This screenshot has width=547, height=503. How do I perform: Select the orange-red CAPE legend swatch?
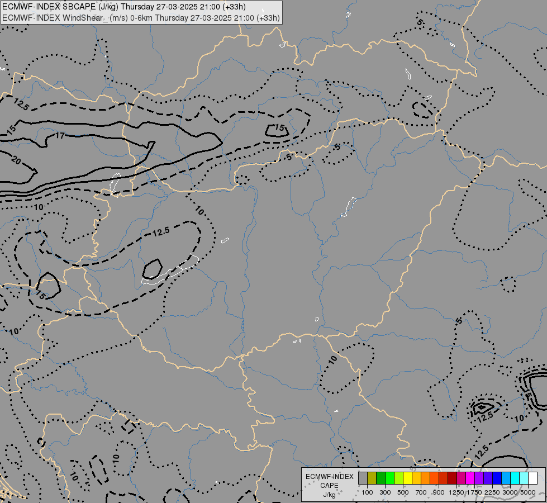click(x=434, y=478)
